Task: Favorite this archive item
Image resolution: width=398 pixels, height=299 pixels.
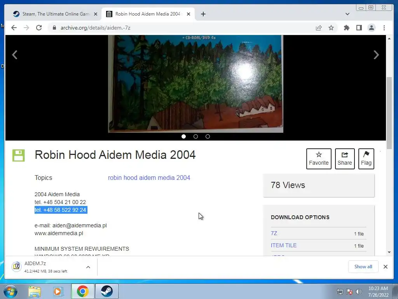Action: click(319, 159)
